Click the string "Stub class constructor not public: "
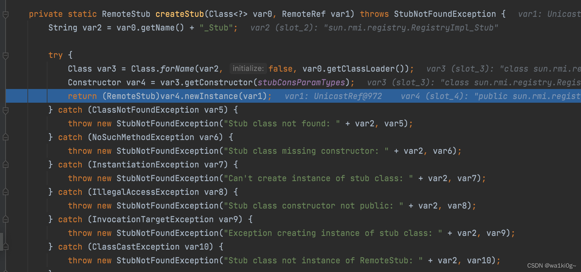Screen dimensions: 581x272 314,206
